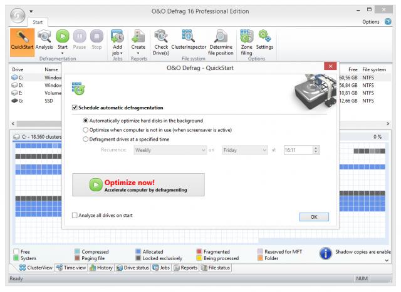Click the Free legend color swatch
The height and width of the screenshot is (292, 401).
coord(16,252)
